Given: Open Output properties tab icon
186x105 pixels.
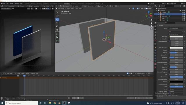Looking at the screenshot, I should coord(155,32).
